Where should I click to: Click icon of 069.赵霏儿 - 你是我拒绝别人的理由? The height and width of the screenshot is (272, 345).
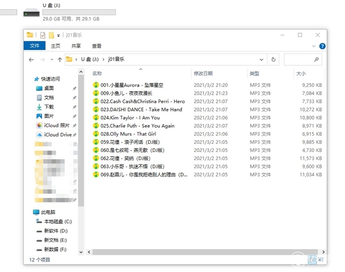(96, 175)
